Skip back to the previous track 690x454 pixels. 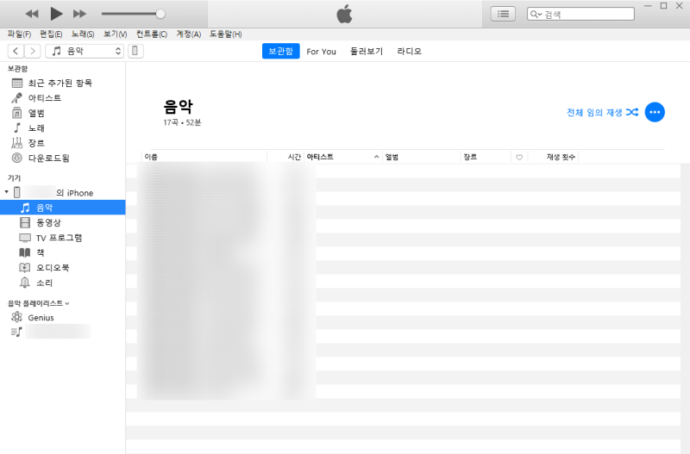32,14
